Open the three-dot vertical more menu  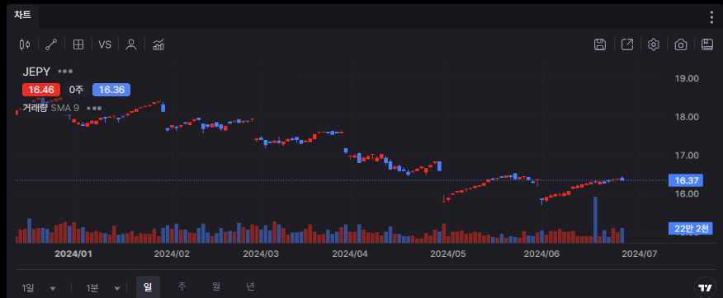pos(711,17)
